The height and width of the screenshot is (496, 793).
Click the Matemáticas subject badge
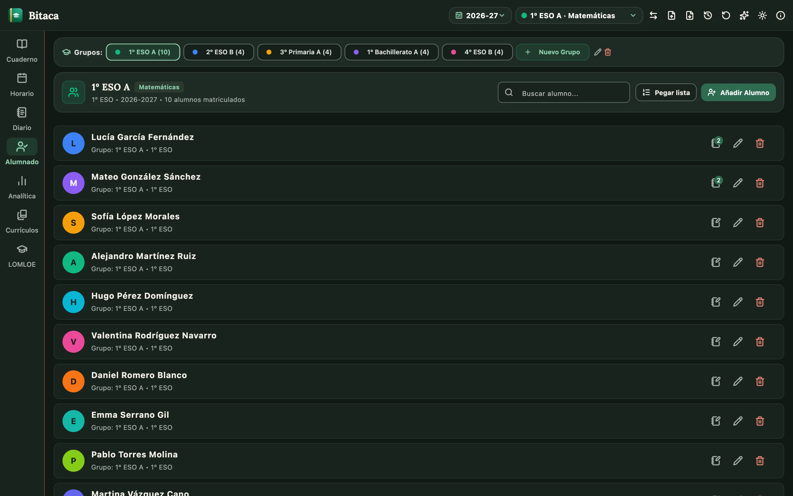pyautogui.click(x=159, y=87)
